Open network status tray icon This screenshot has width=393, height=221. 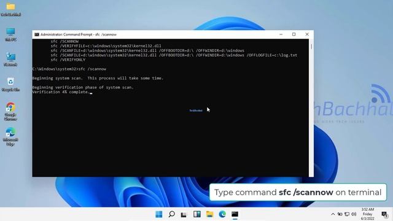[347, 214]
